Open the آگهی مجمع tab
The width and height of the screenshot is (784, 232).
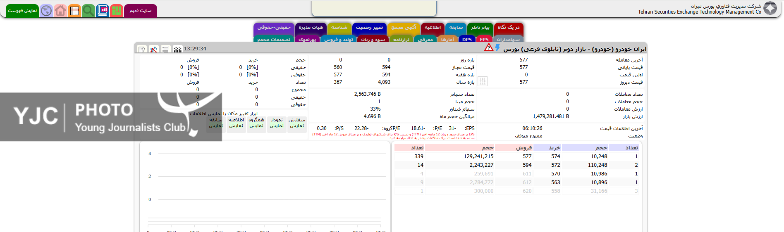click(404, 28)
